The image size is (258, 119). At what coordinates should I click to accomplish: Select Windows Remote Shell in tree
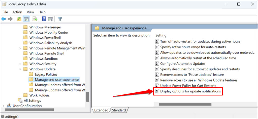[x=47, y=53]
